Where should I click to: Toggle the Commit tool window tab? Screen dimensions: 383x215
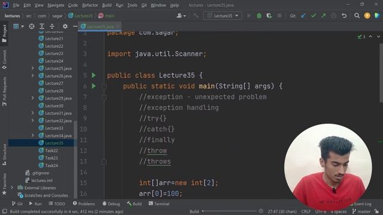(4, 60)
